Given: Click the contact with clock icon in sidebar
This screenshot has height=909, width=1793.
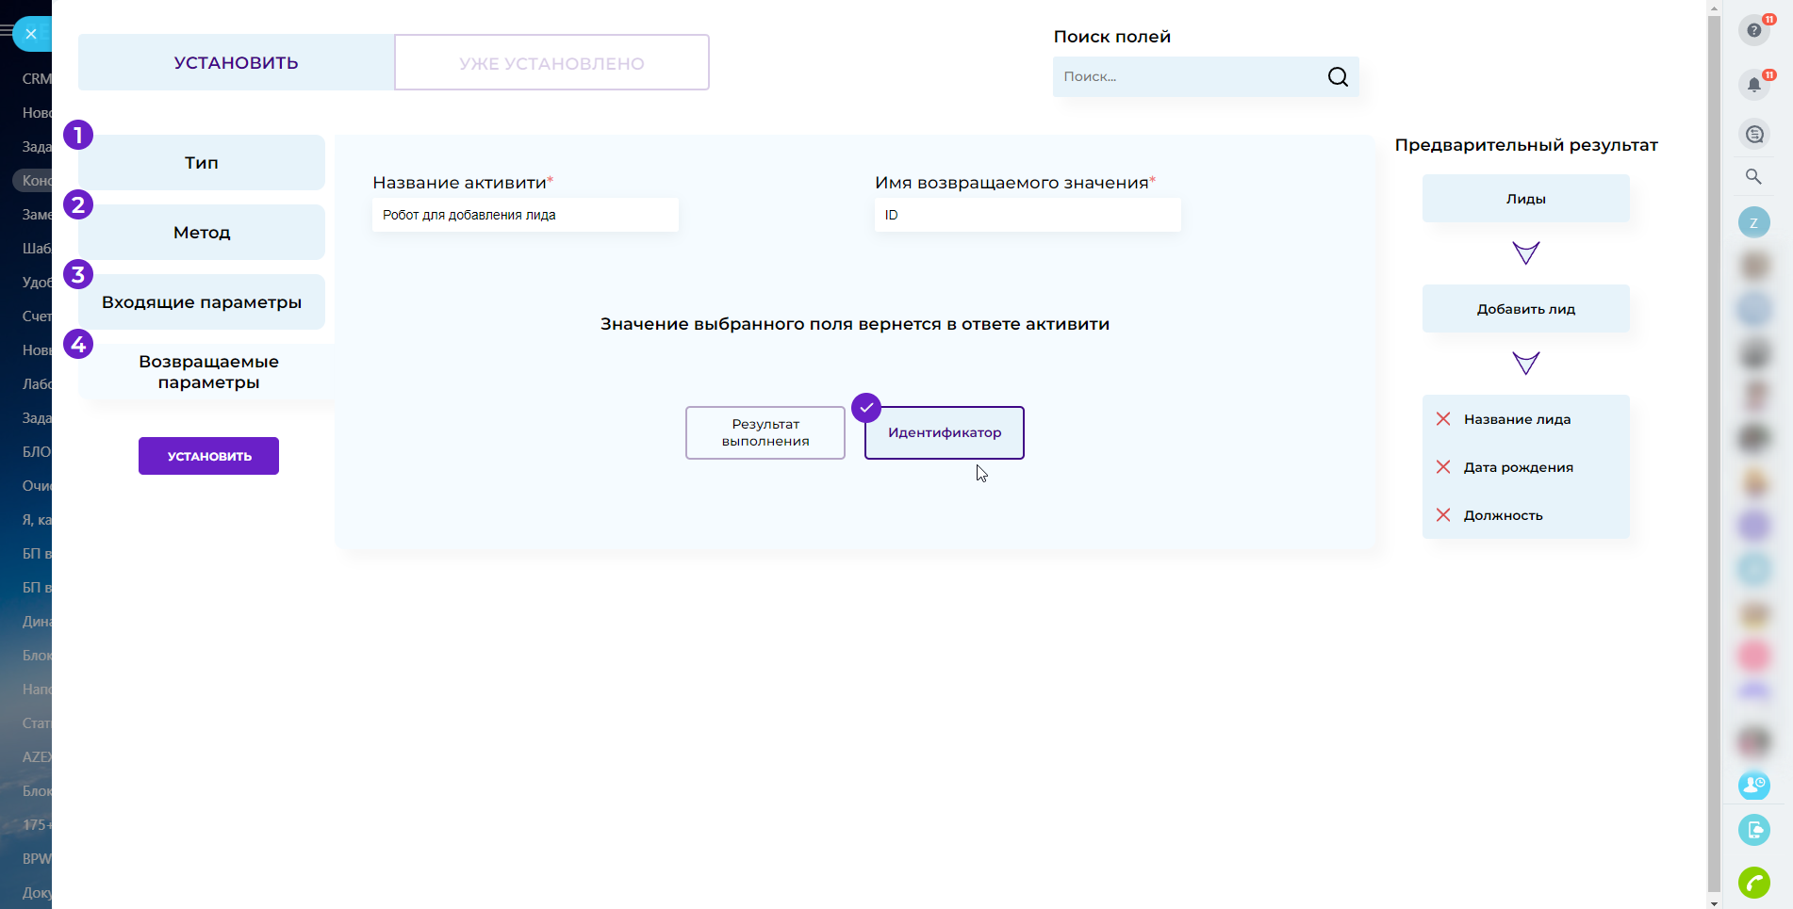Looking at the screenshot, I should click(1753, 785).
